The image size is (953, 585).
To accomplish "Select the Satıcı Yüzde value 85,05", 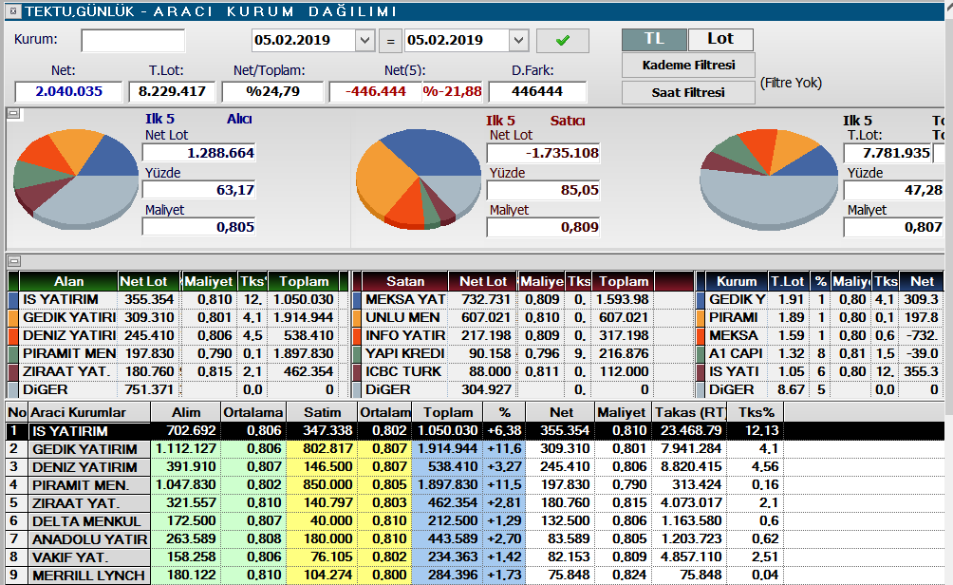I will point(543,190).
